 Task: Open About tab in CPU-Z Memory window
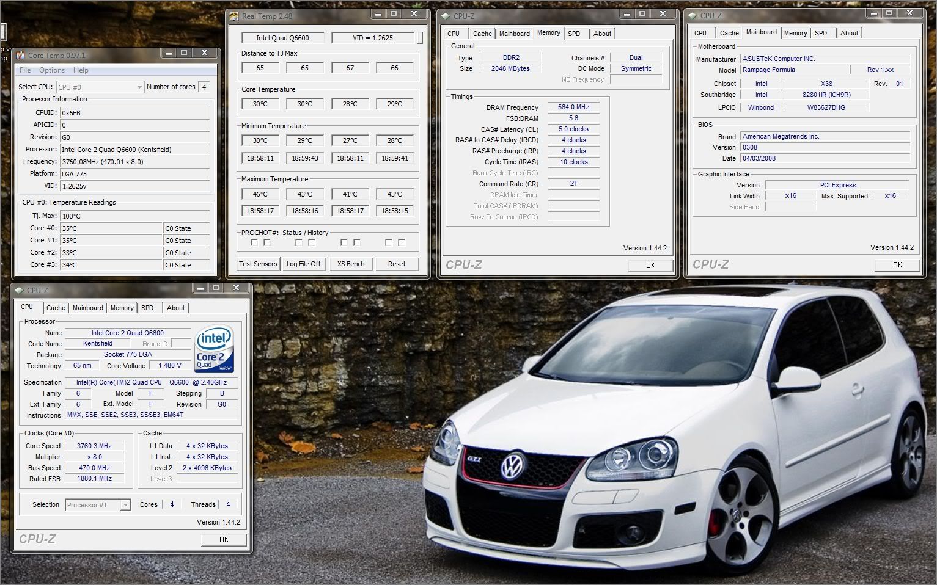tap(602, 34)
